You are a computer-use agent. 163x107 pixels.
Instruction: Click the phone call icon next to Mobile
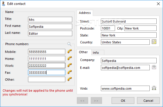[x=70, y=51]
